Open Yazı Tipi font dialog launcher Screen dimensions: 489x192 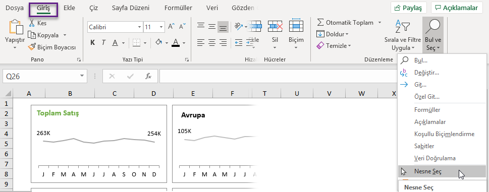coord(187,59)
